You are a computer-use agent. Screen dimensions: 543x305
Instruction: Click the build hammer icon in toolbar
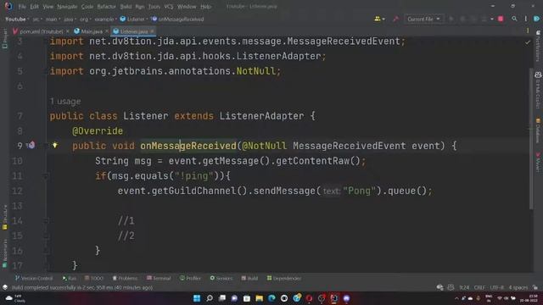pyautogui.click(x=395, y=19)
